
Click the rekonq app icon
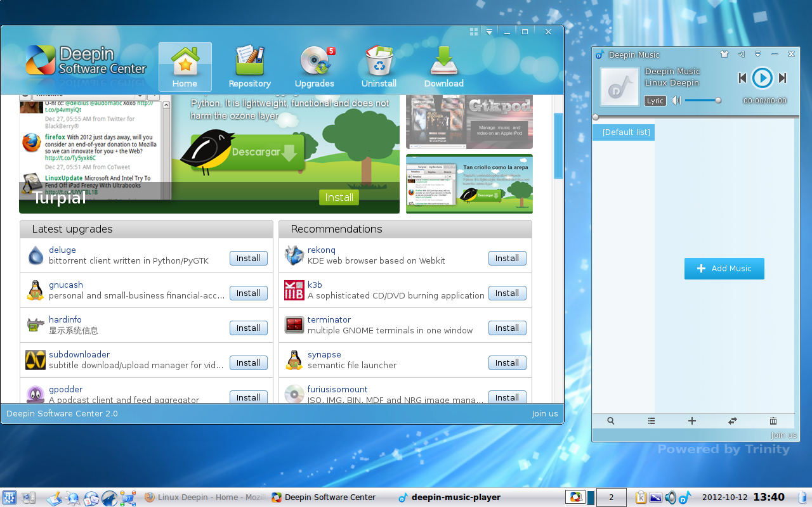(x=294, y=255)
